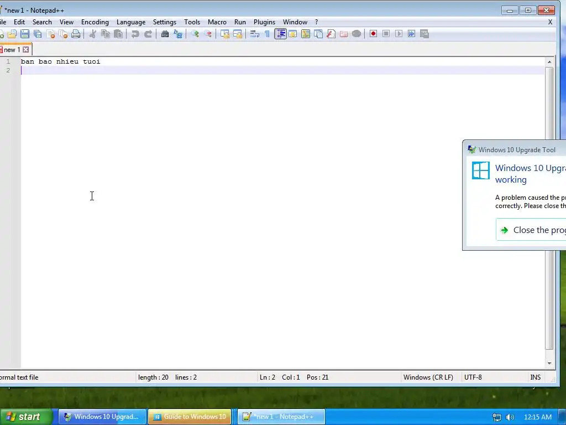
Task: Select the new 1 document tab
Action: click(x=12, y=49)
